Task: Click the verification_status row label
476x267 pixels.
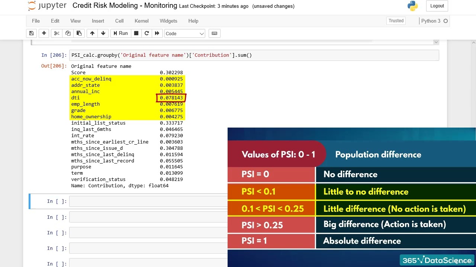Action: tap(98, 179)
